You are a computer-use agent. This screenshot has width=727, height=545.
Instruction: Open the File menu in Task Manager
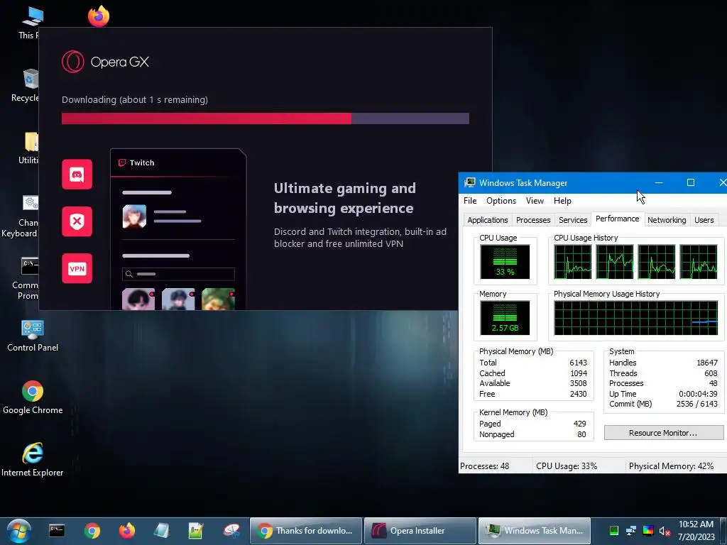pos(470,201)
